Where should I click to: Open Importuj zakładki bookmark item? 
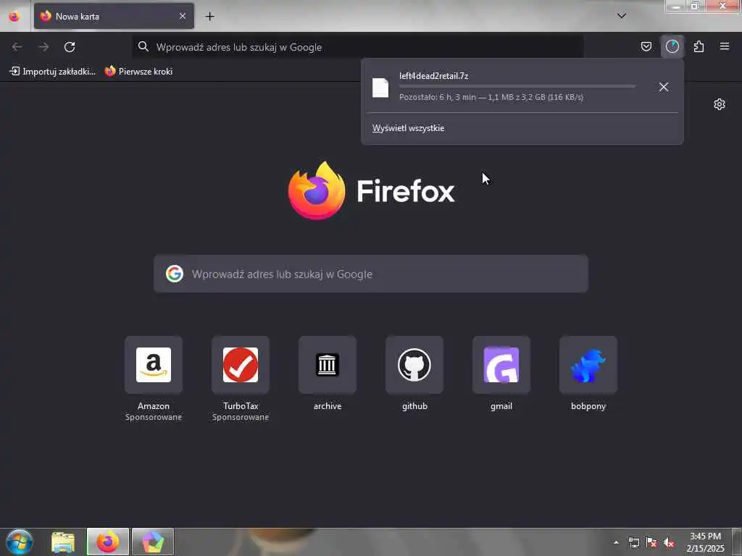pos(52,72)
